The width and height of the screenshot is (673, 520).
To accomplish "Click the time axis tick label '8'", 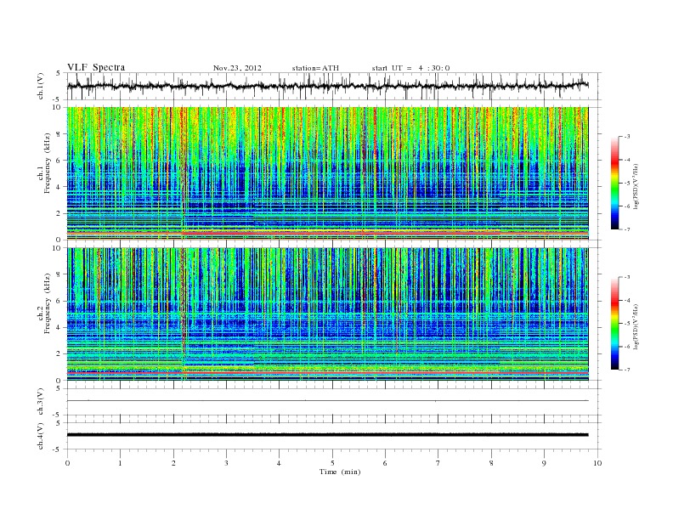I will point(491,463).
